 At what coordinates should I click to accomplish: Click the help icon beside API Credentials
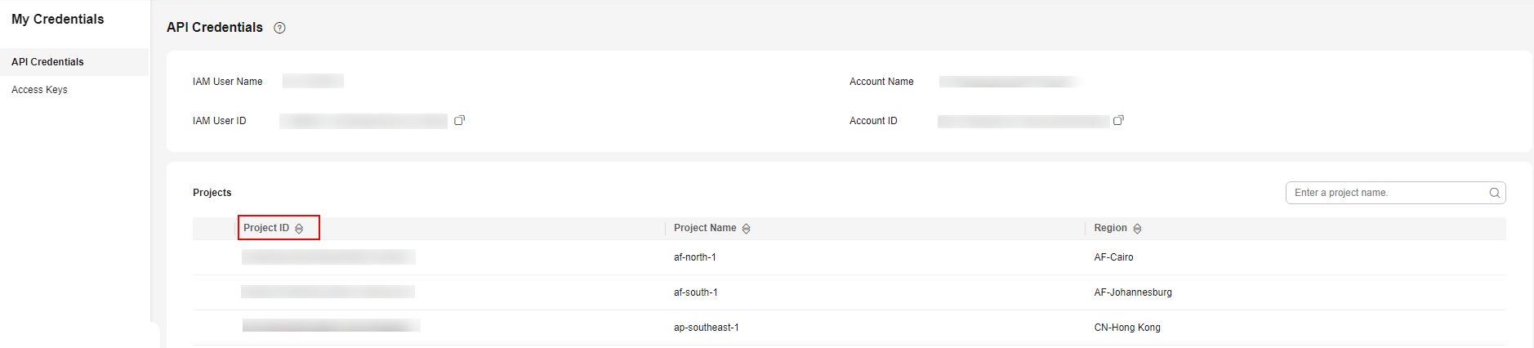click(279, 28)
